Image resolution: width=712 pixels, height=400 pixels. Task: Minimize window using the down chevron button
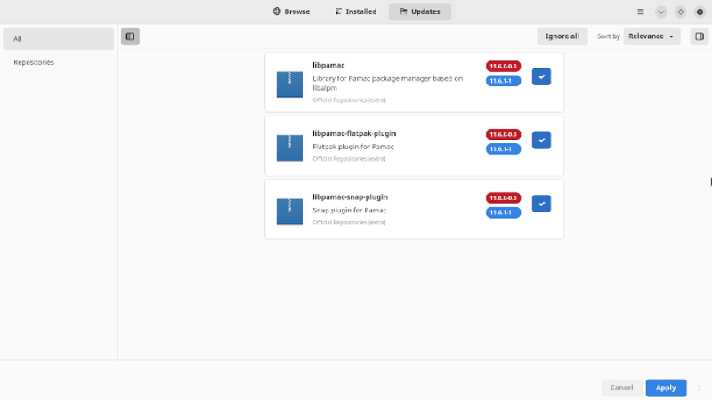point(661,12)
